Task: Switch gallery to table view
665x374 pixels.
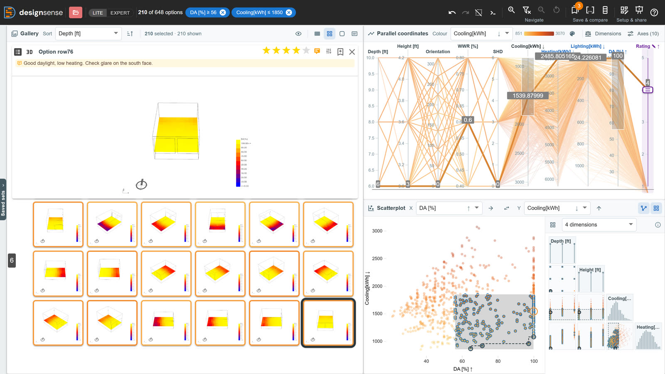Action: click(x=317, y=34)
